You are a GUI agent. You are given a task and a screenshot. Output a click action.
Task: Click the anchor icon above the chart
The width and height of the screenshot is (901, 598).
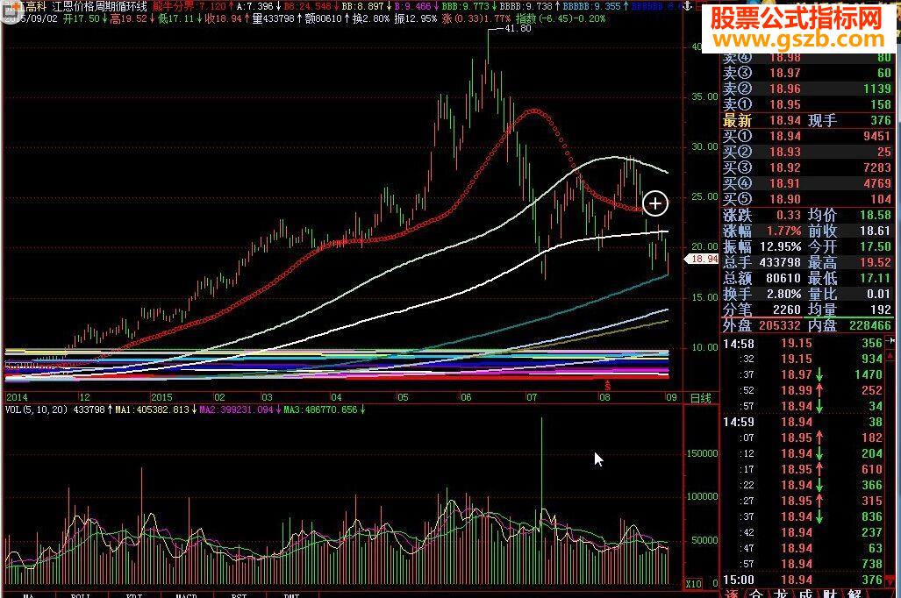(x=687, y=6)
